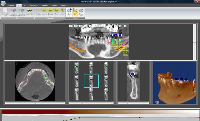Open the Navigation ribbon tab
200x121 pixels.
[34, 5]
